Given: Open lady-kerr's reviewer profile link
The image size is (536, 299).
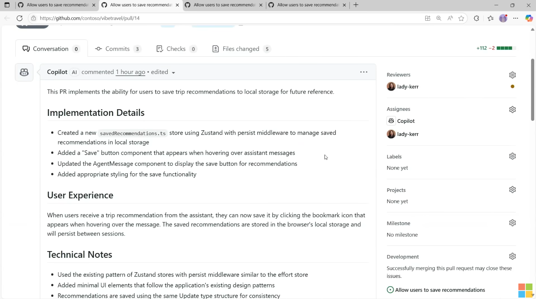Looking at the screenshot, I should coord(408,87).
